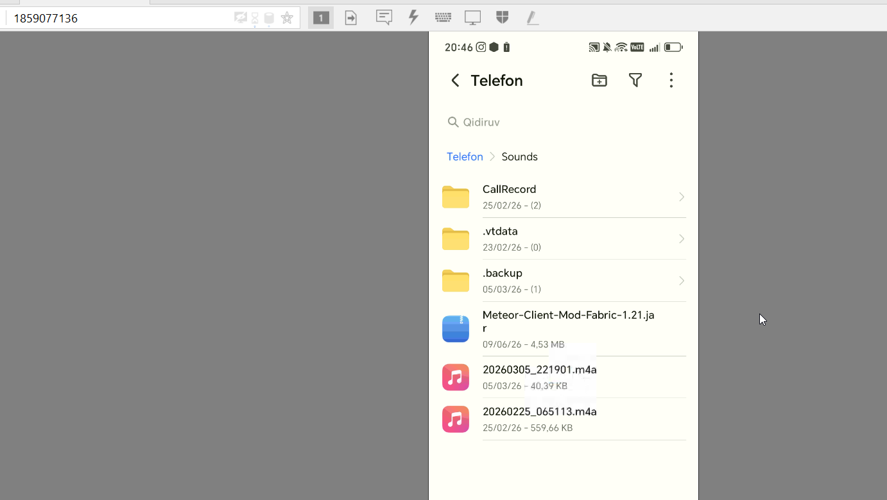Click the CallRecord row chevron arrow

pos(682,197)
